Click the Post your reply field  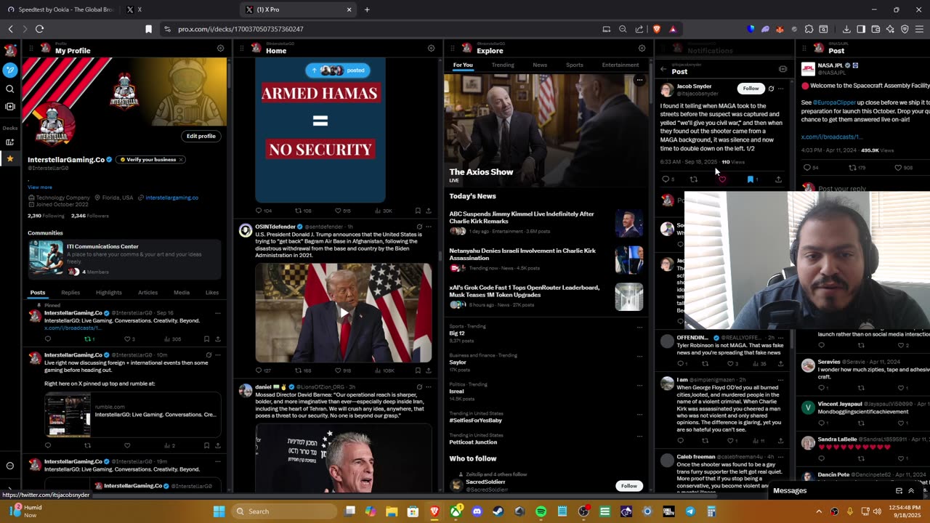click(843, 189)
